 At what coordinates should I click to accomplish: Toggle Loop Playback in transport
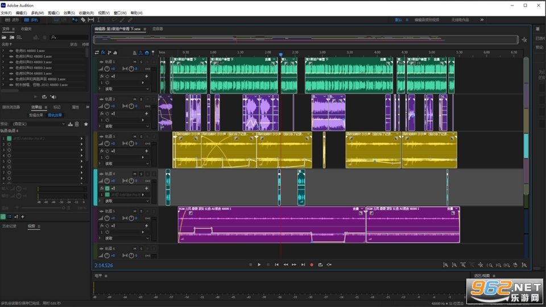tap(320, 265)
